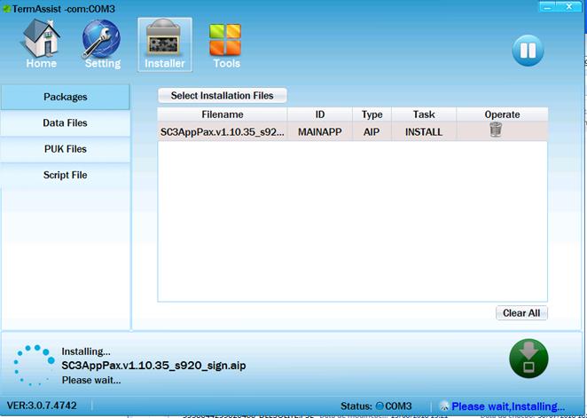The height and width of the screenshot is (418, 587).
Task: Delete the SC3AppPax package via trash icon
Action: 496,130
